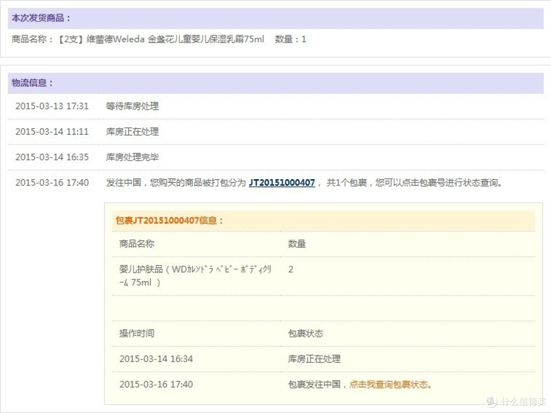Select package timestamp 2015-03-14 16:34

[x=156, y=359]
